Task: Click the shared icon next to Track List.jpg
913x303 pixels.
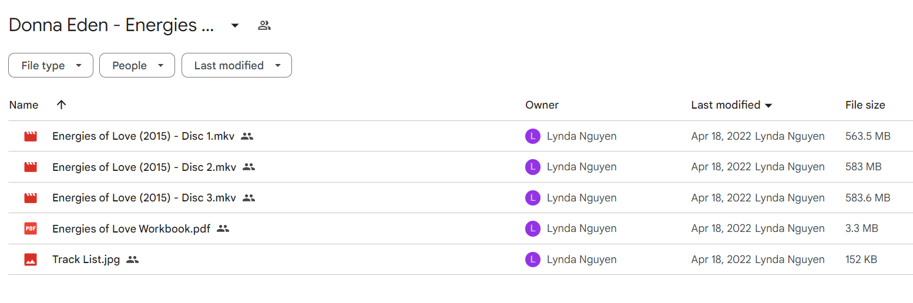Action: coord(133,260)
